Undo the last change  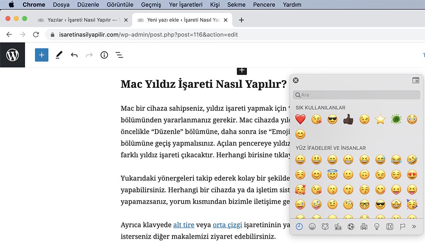[x=74, y=55]
